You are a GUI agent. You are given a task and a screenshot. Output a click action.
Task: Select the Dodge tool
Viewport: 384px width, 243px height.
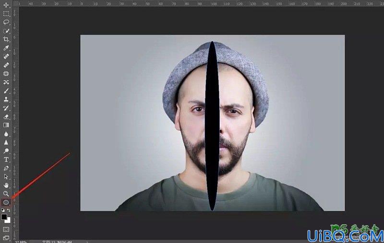(x=6, y=151)
